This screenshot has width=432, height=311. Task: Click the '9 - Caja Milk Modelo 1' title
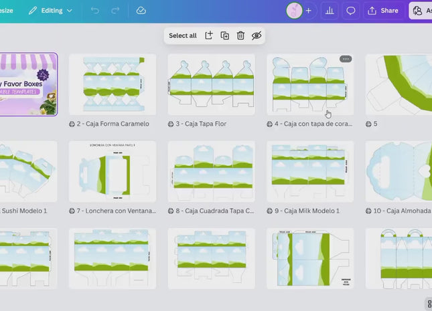[307, 211]
